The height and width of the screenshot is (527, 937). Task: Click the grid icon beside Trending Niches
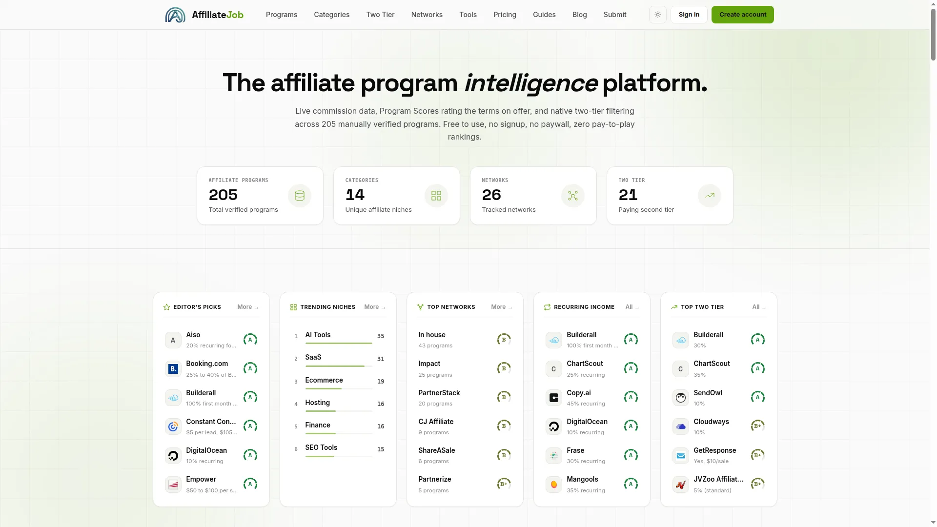click(293, 307)
